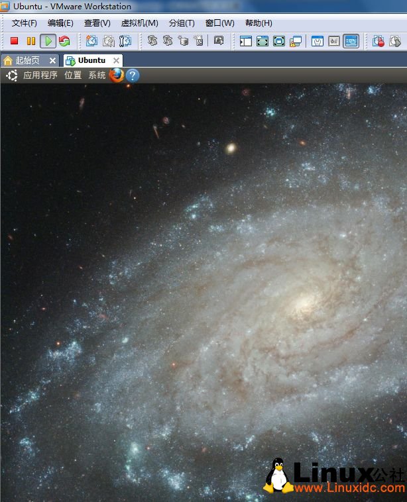Power off the VM with red stop icon
Viewport: 407px width, 502px height.
(14, 41)
